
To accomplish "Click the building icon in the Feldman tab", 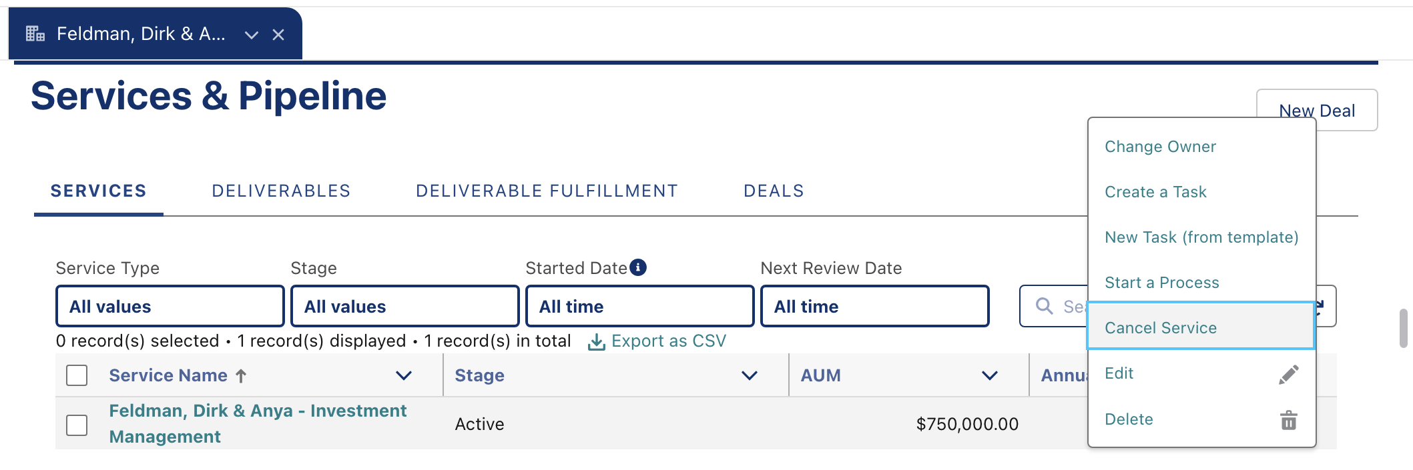I will tap(35, 33).
